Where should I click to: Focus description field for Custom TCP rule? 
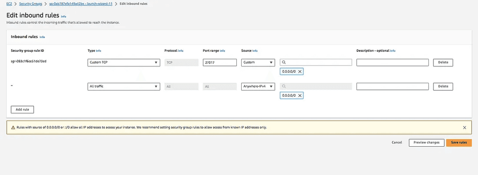[x=393, y=62]
